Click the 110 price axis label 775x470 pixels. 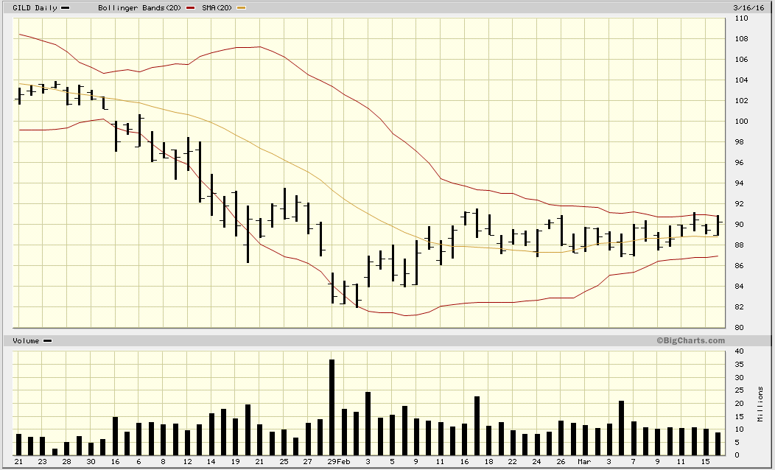coord(741,18)
